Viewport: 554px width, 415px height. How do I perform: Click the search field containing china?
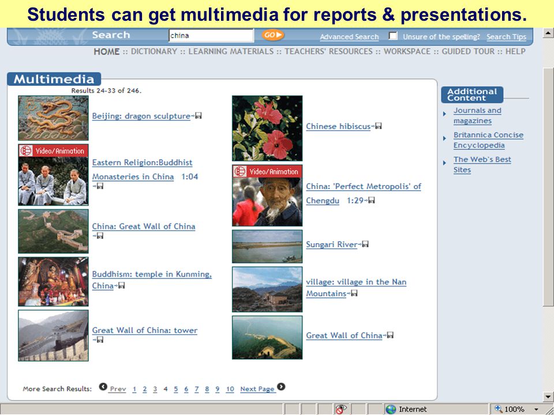pyautogui.click(x=211, y=35)
